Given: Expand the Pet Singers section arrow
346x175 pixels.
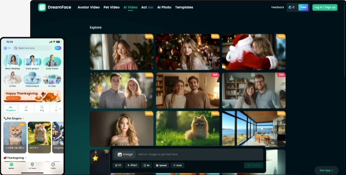Looking at the screenshot, I should pyautogui.click(x=24, y=119).
